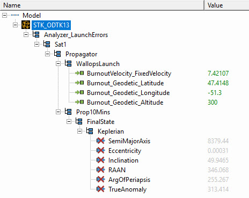Collapse the Prop10Mins node

tap(58, 112)
